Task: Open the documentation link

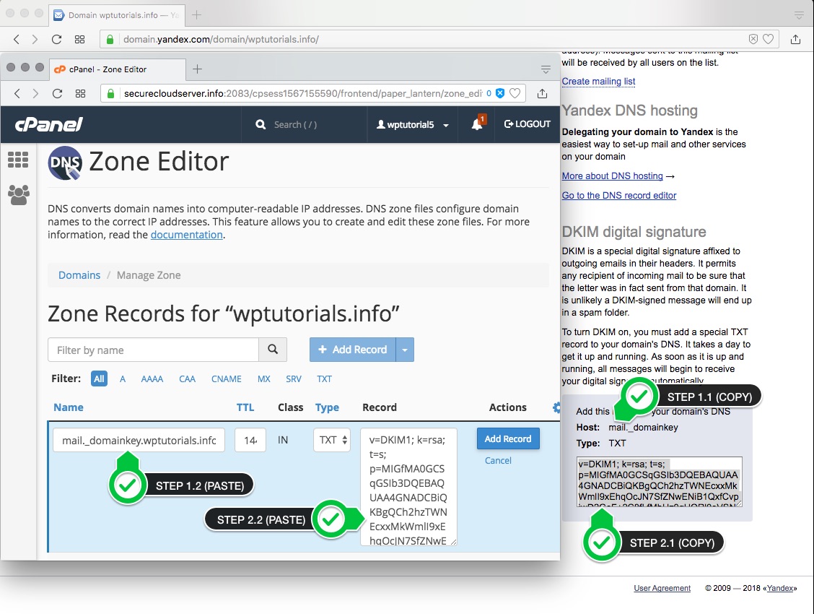Action: [187, 235]
